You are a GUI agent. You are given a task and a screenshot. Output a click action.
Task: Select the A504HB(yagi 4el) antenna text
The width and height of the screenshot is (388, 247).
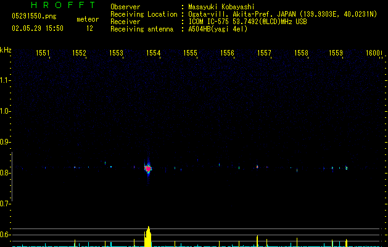coord(218,29)
